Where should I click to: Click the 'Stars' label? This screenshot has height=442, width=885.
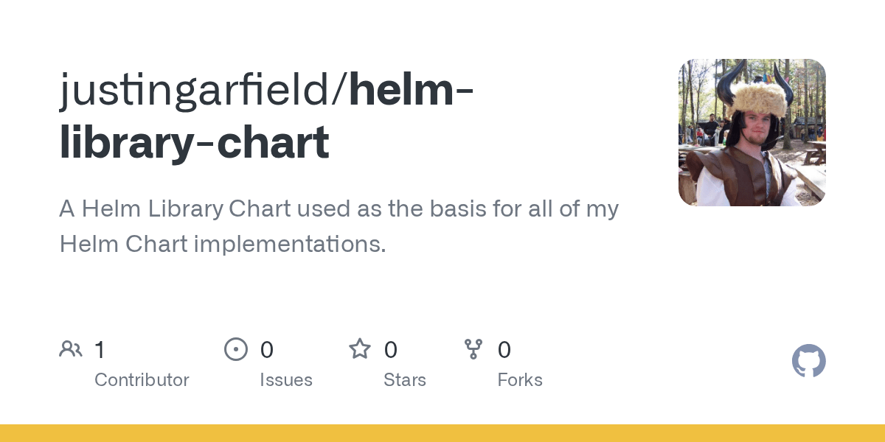405,380
